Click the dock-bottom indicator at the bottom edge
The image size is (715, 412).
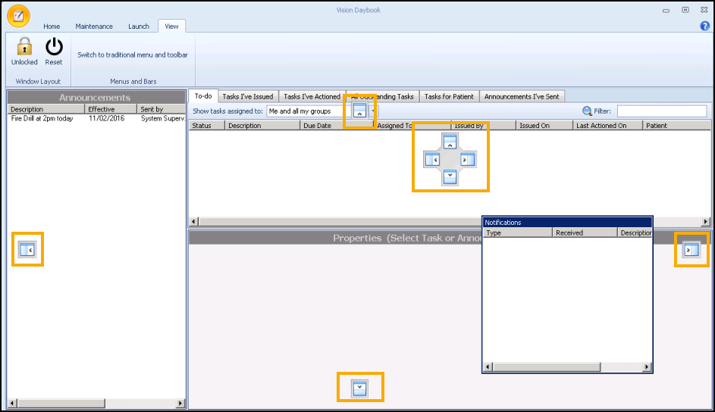point(360,388)
